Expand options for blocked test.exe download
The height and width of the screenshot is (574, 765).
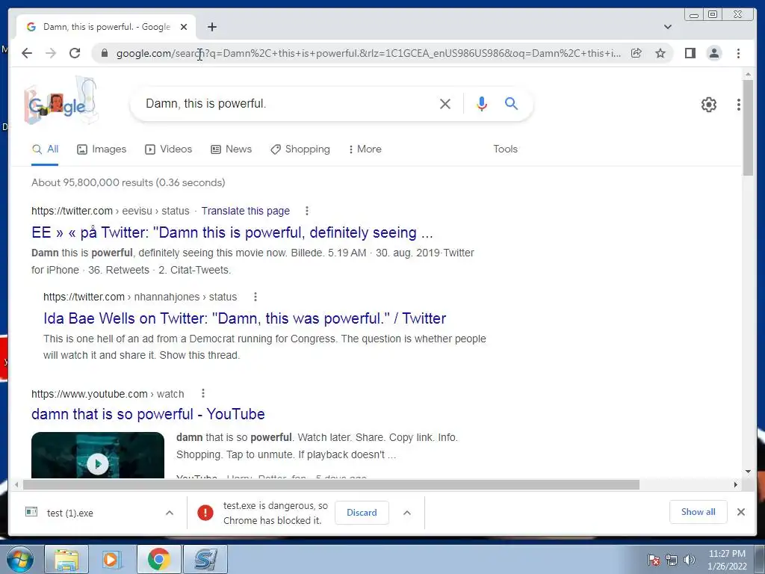(x=407, y=513)
